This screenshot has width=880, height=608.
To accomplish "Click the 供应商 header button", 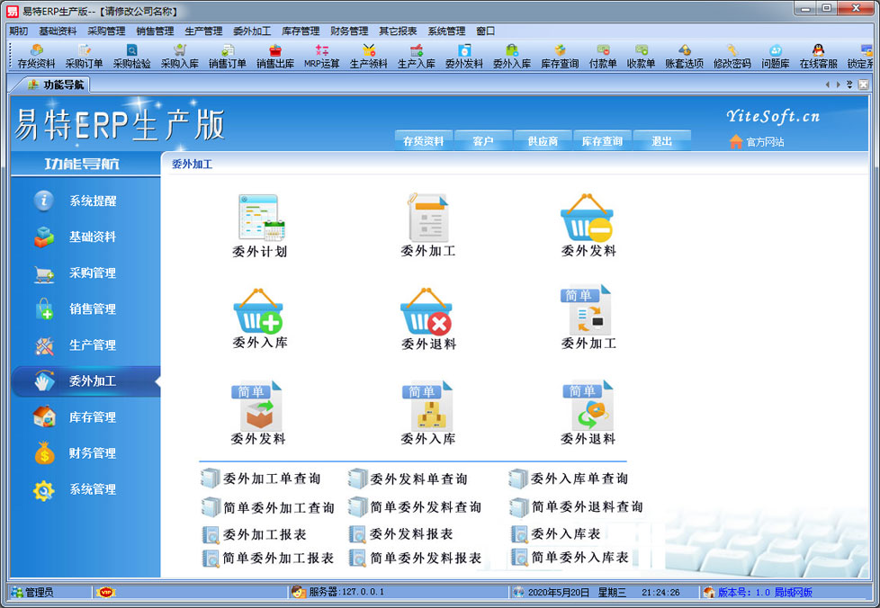I will pyautogui.click(x=543, y=141).
